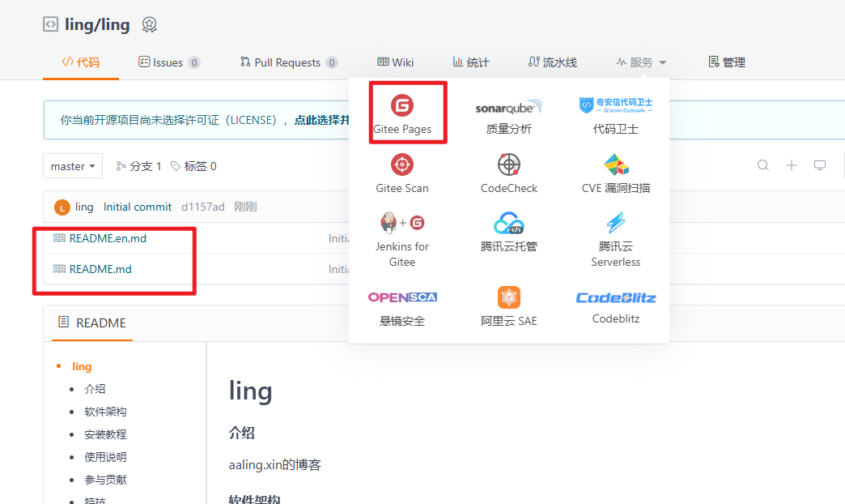Click the repository search magnifier icon
Image resolution: width=845 pixels, height=504 pixels.
coord(762,166)
